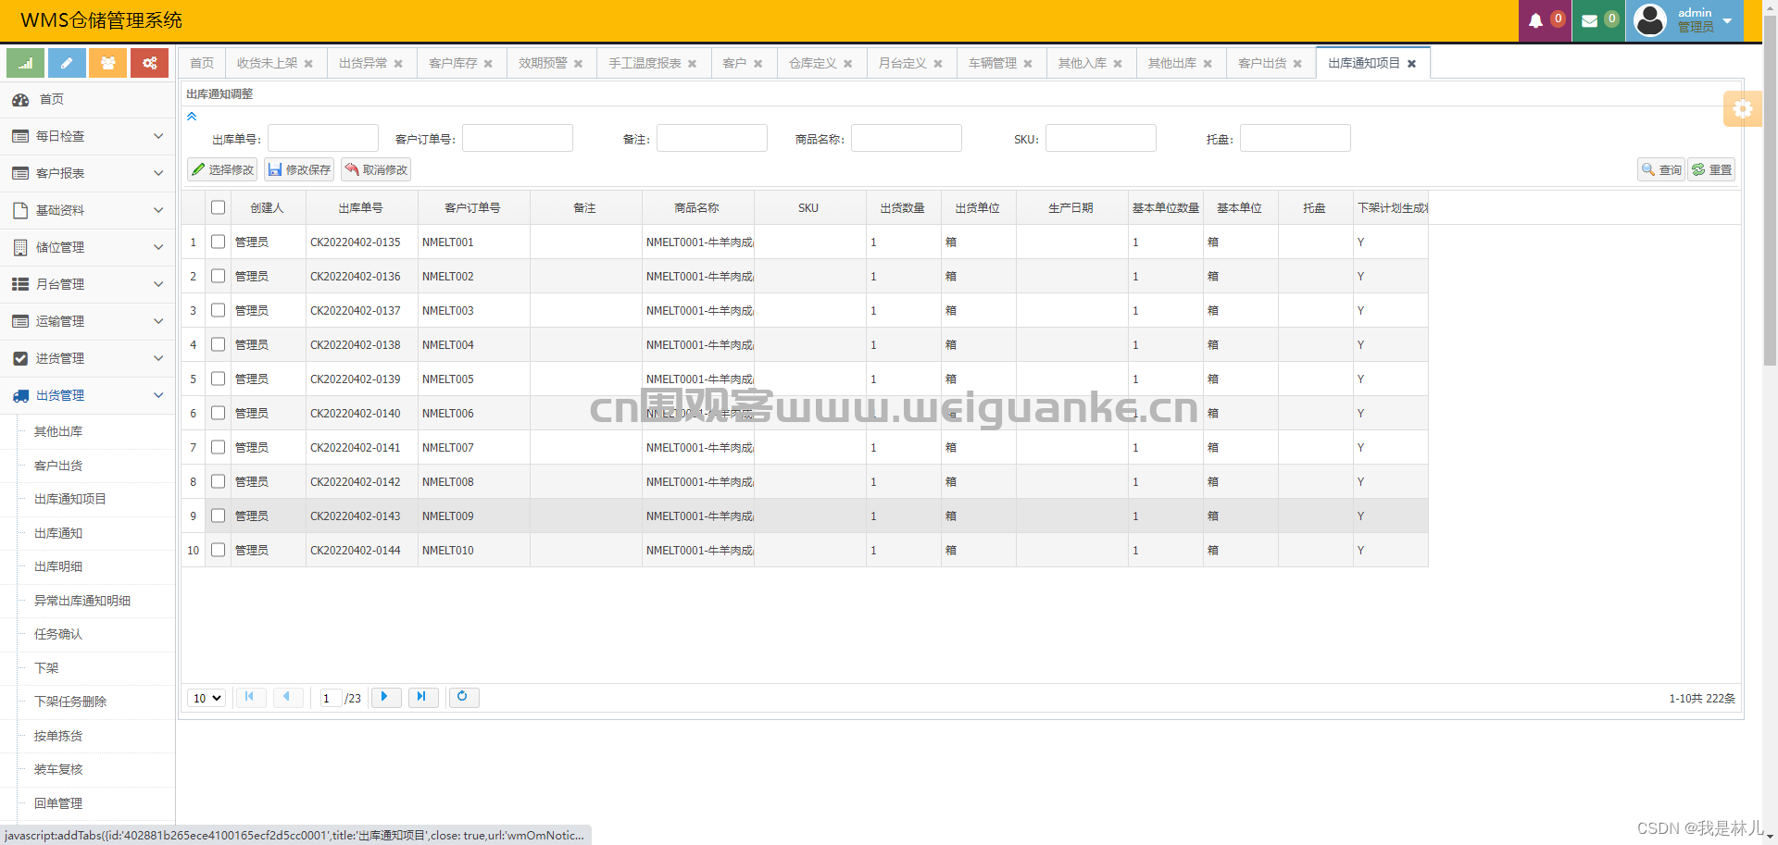The height and width of the screenshot is (845, 1778).
Task: Expand the 月台管理 sidebar menu
Action: coord(87,284)
